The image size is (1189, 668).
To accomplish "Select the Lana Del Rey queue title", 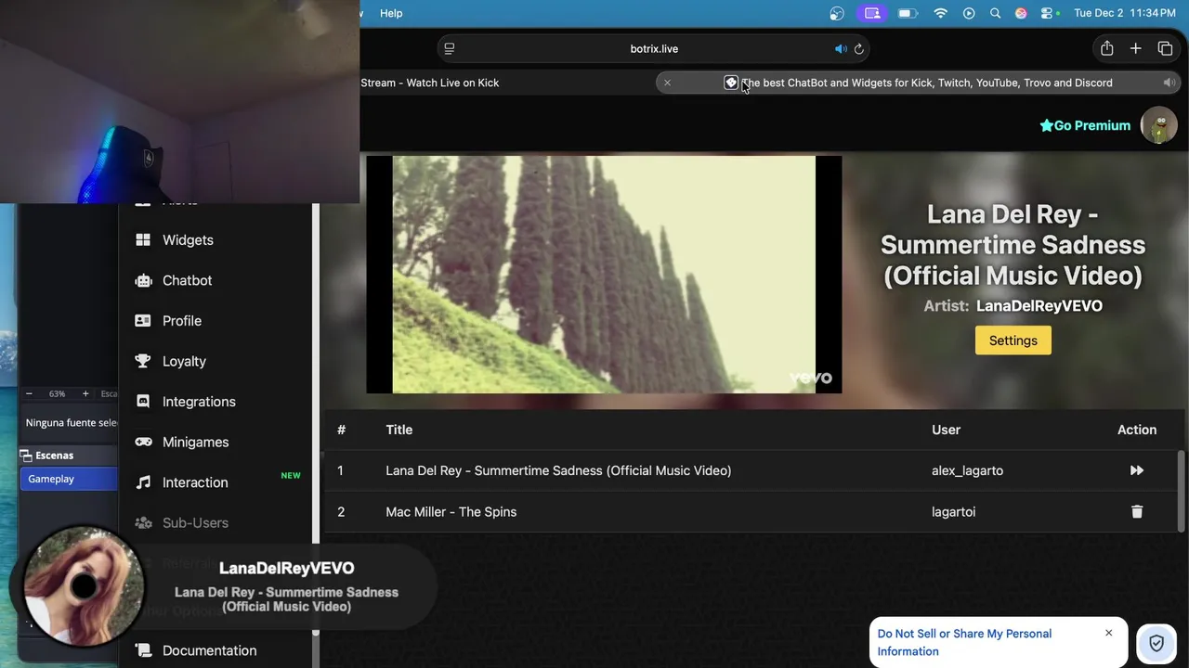I will [558, 470].
